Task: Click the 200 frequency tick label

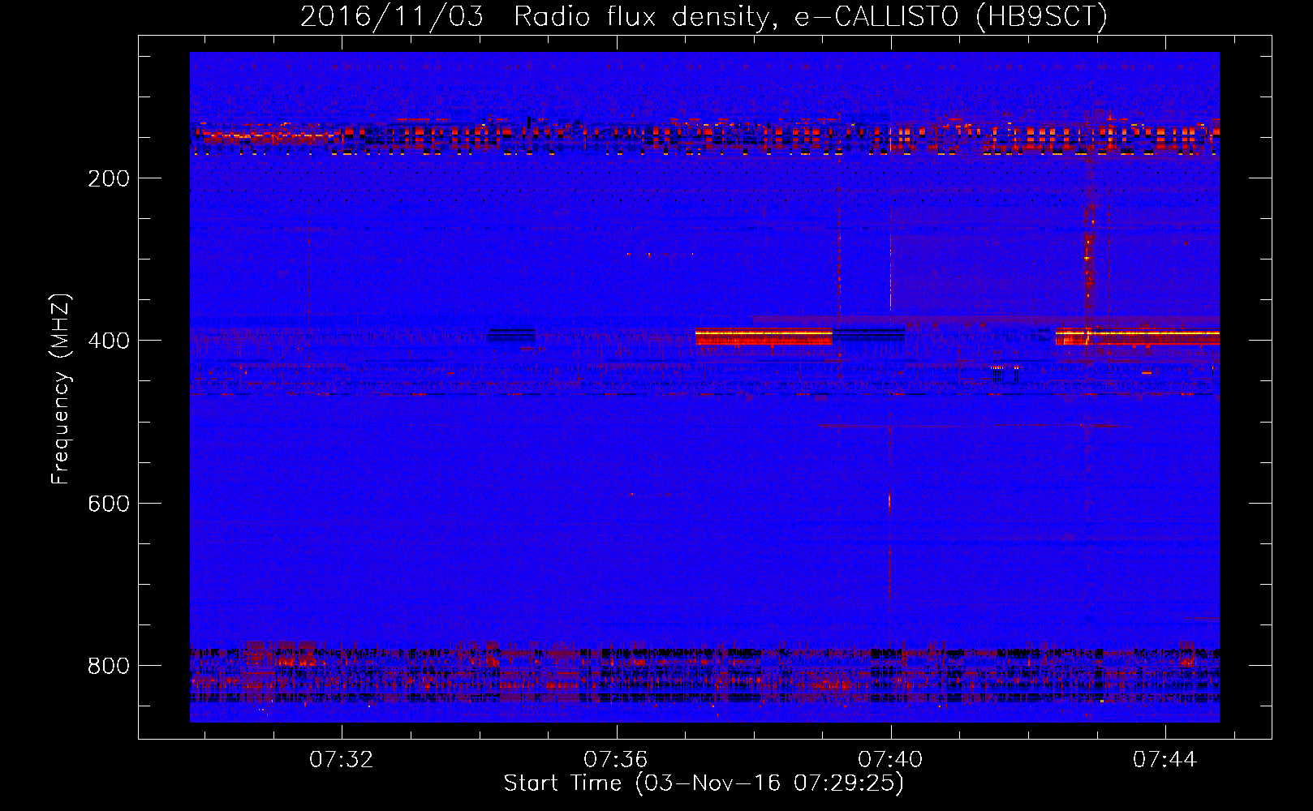Action: pos(109,178)
